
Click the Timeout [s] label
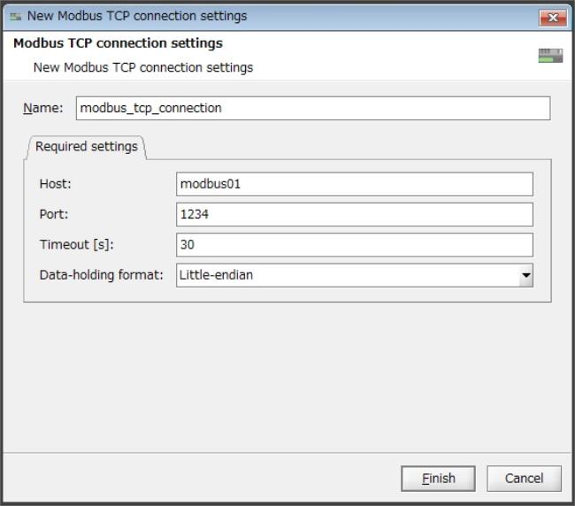[x=77, y=244]
